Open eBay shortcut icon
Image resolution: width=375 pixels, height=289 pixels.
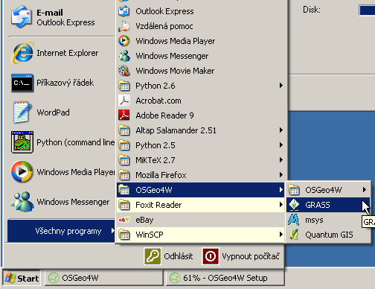[x=124, y=220]
